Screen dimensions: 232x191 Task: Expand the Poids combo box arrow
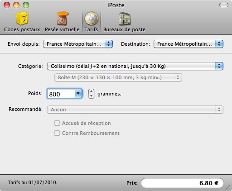(78, 94)
